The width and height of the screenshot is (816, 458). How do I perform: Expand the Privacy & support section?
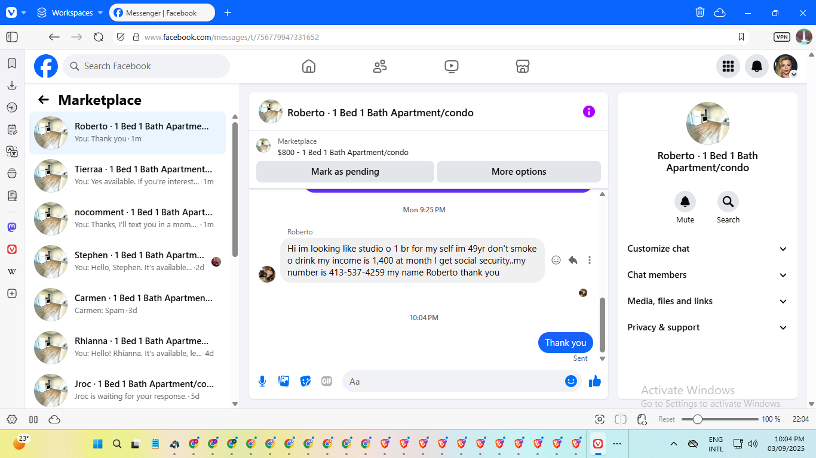tap(707, 327)
